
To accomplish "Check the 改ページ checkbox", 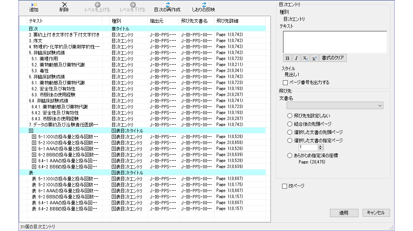I will tap(285, 186).
